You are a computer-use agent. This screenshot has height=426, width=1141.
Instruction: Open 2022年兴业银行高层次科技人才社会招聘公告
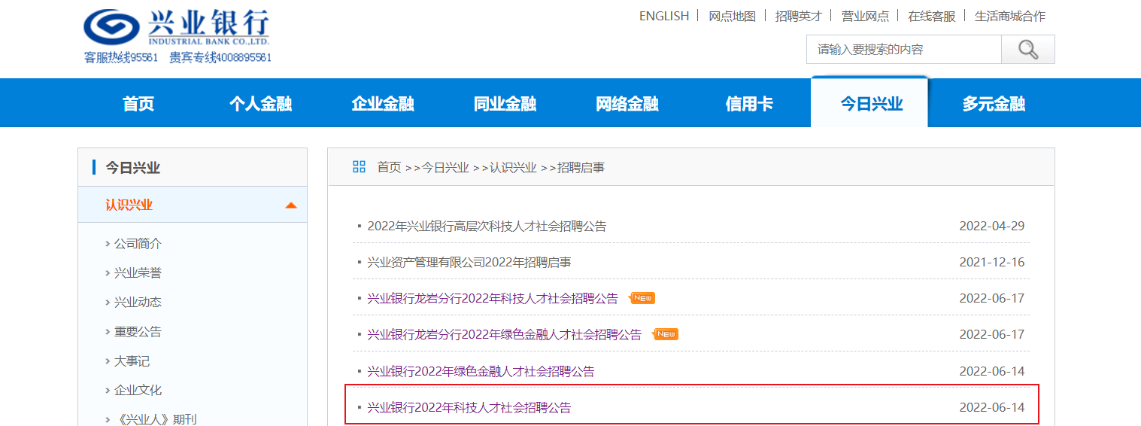(487, 226)
